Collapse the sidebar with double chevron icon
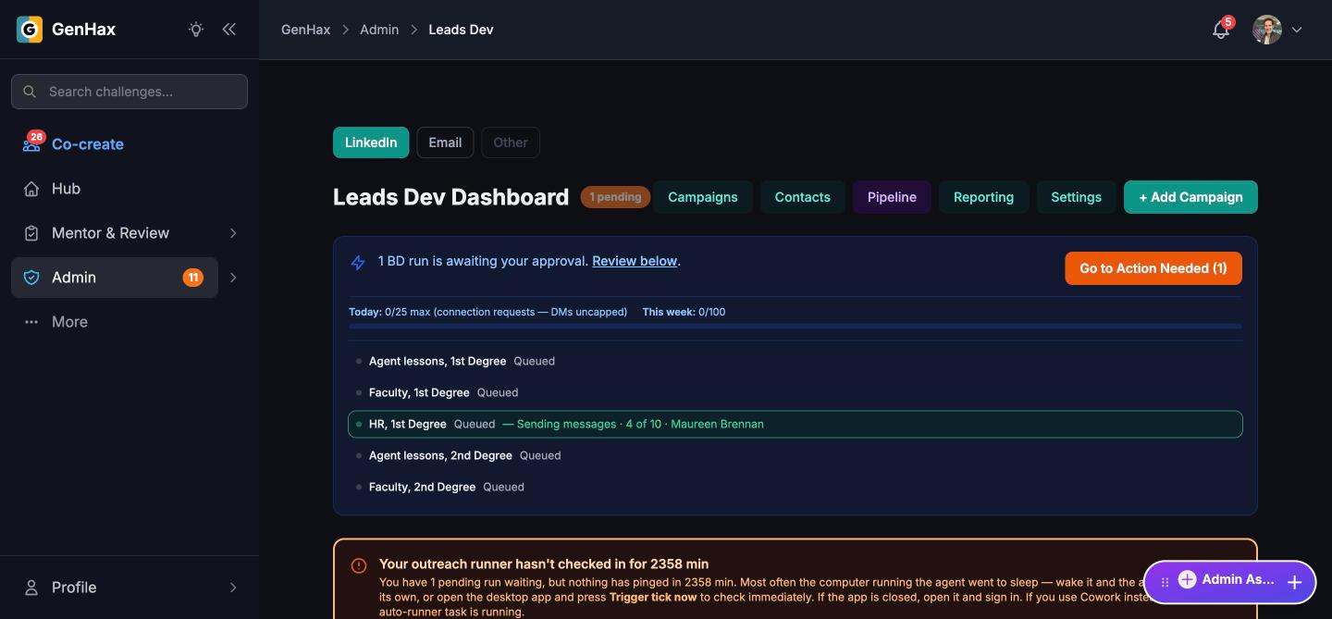 (x=229, y=30)
